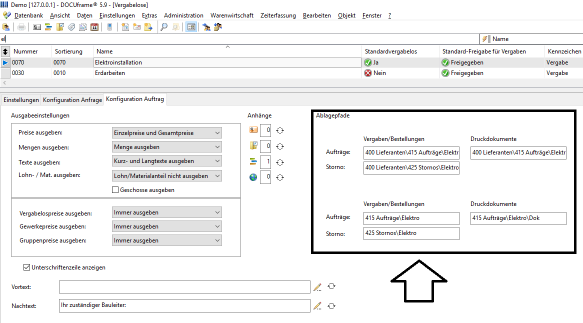Uncheck 'Unterschriftenzeile anzeigen'
This screenshot has height=323, width=583.
click(x=27, y=267)
